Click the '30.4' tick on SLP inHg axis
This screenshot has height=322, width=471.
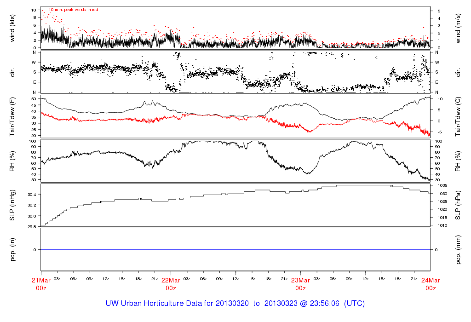tap(32, 195)
